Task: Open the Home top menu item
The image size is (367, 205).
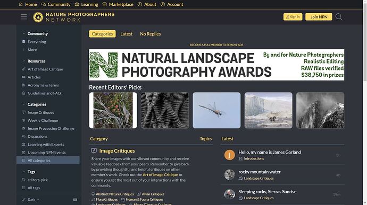Action: click(x=28, y=4)
